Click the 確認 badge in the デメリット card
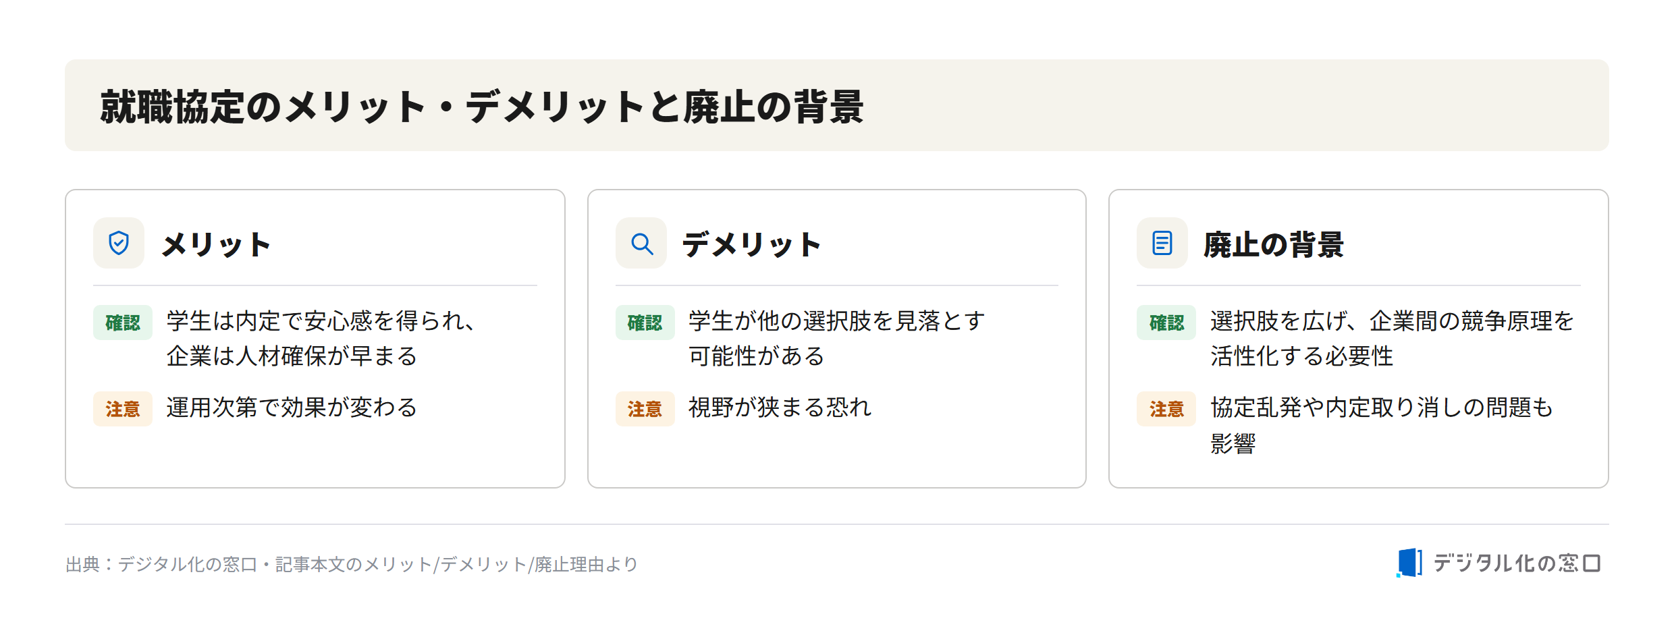Image resolution: width=1674 pixels, height=641 pixels. 645,323
